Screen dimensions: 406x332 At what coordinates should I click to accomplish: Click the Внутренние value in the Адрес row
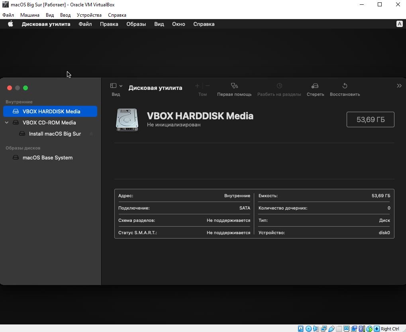point(237,196)
